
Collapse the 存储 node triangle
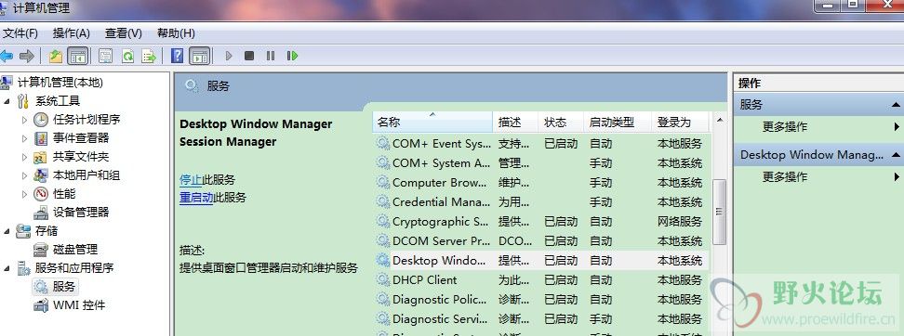[x=7, y=231]
